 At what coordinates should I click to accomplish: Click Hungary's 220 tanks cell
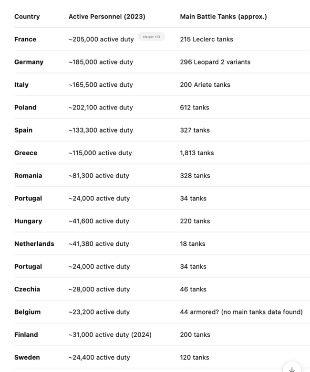[195, 221]
